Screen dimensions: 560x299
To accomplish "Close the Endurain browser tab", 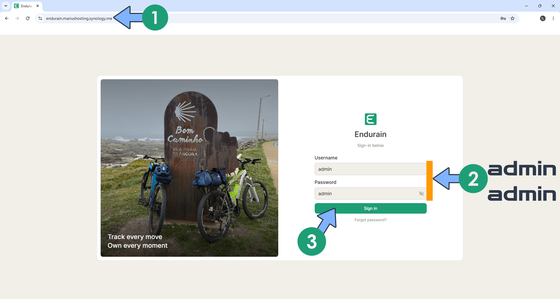I will (38, 6).
